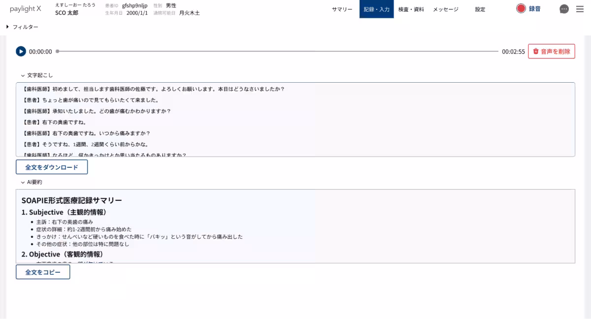Click the 全文をコピー button
This screenshot has height=319, width=591.
click(43, 272)
